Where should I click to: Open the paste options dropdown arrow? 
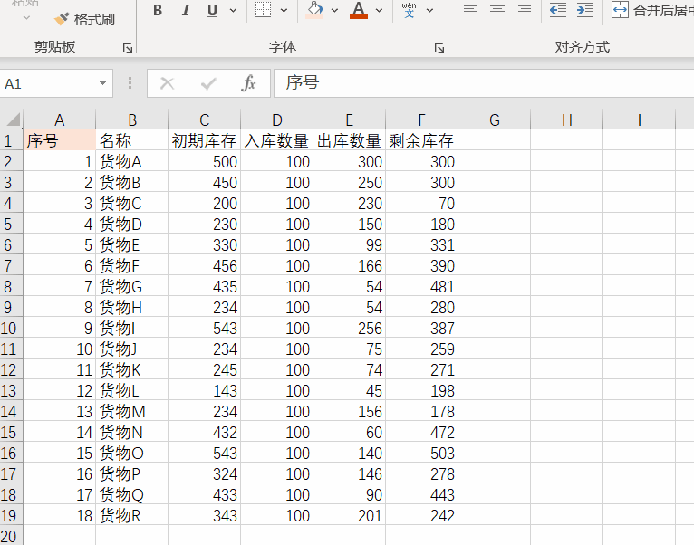26,18
